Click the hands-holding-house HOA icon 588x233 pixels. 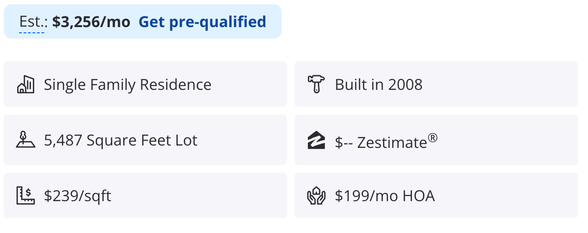pos(316,195)
